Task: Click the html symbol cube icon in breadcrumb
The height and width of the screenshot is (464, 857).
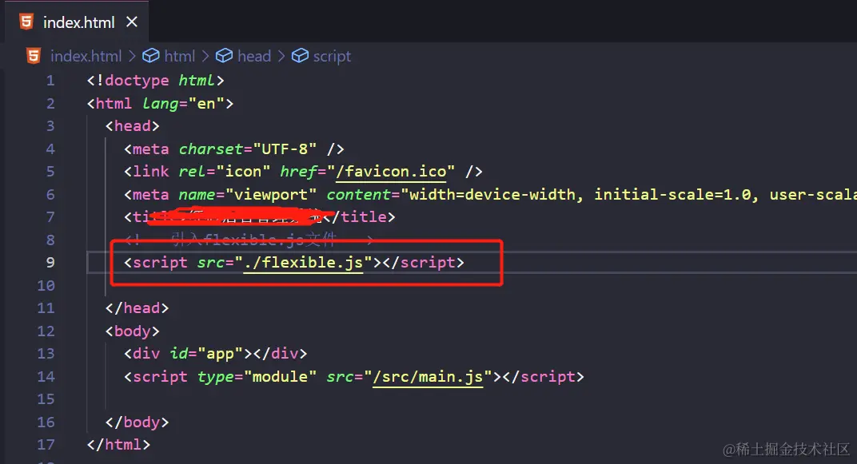Action: (x=151, y=56)
